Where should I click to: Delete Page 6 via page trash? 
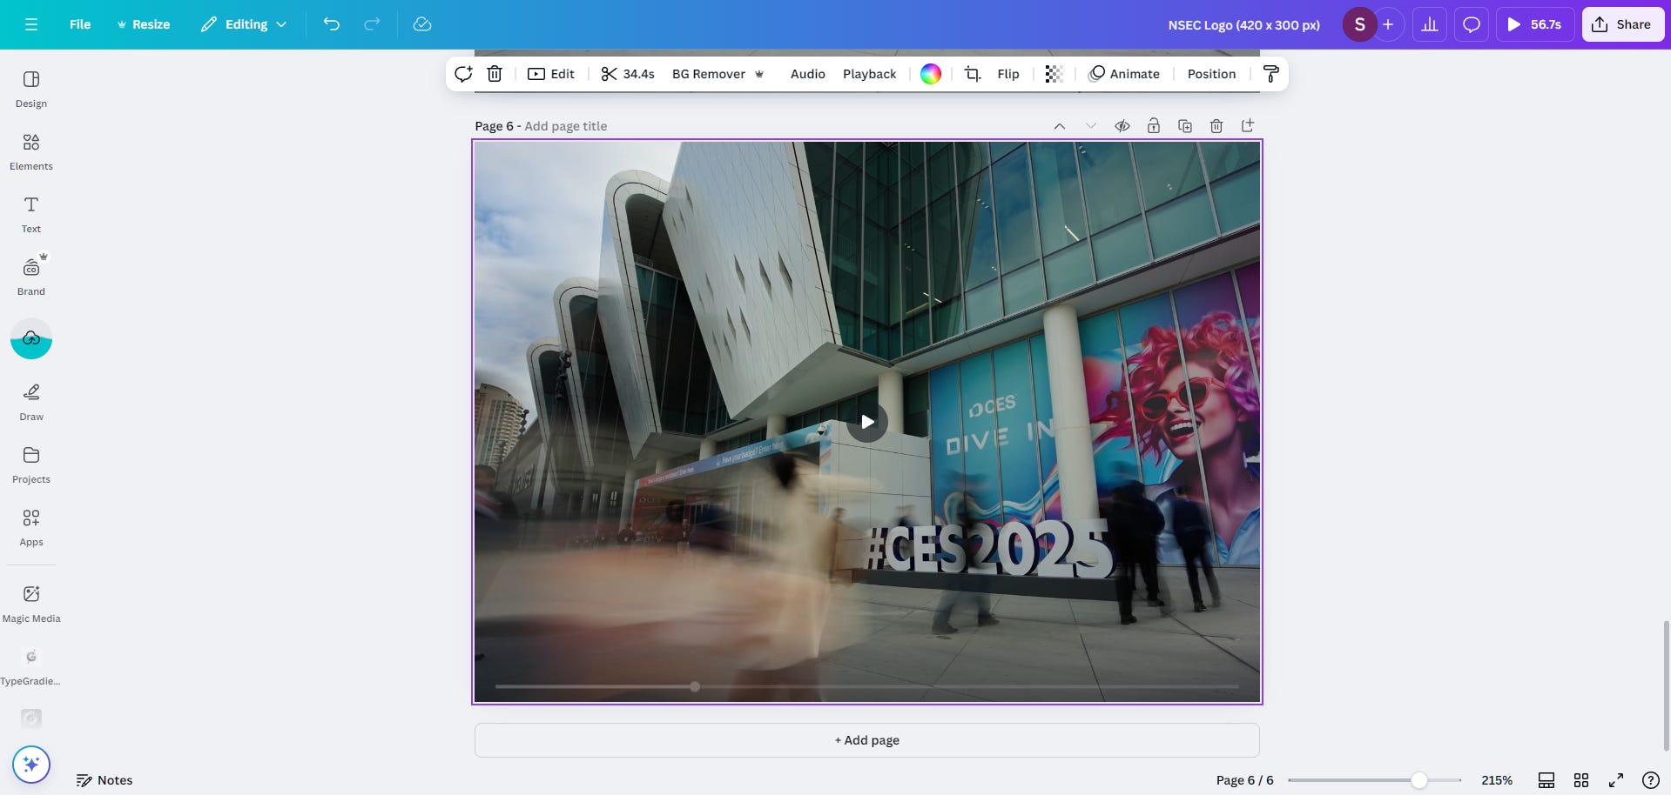pos(1216,126)
